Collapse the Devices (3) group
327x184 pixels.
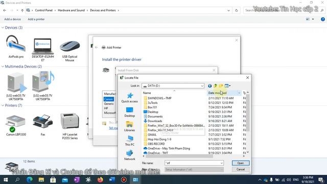click(x=3, y=28)
